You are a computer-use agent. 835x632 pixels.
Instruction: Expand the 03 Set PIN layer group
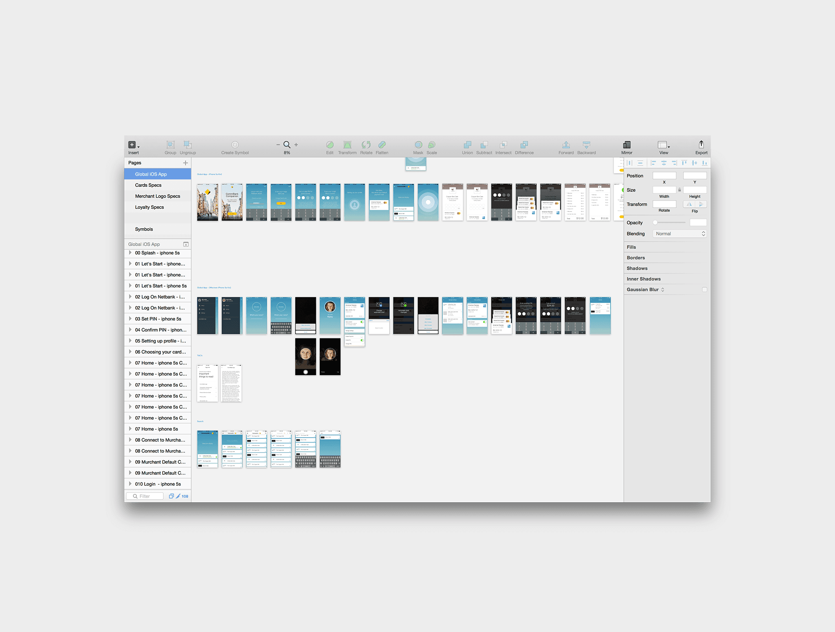coord(130,319)
